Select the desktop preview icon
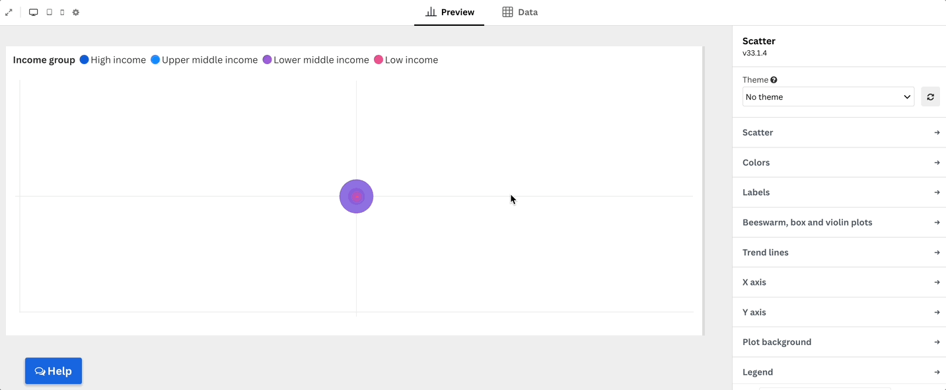Screen dimensions: 946x390 33,12
